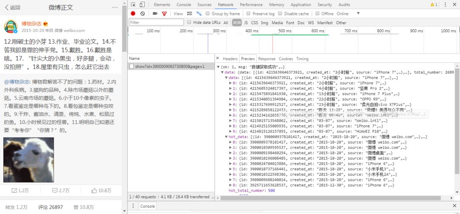The height and width of the screenshot is (214, 460).
Task: Expand item 3 with source OPPO R9
Action: point(230,99)
